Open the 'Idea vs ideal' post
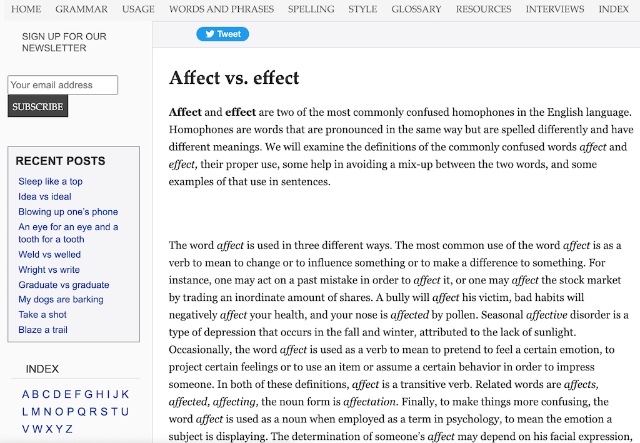 [45, 196]
